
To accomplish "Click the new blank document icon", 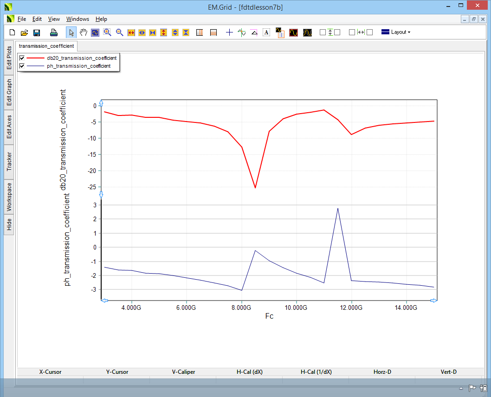I will point(13,32).
